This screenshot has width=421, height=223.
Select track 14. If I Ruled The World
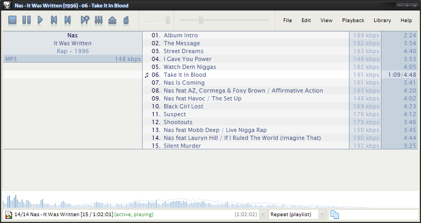[246, 138]
